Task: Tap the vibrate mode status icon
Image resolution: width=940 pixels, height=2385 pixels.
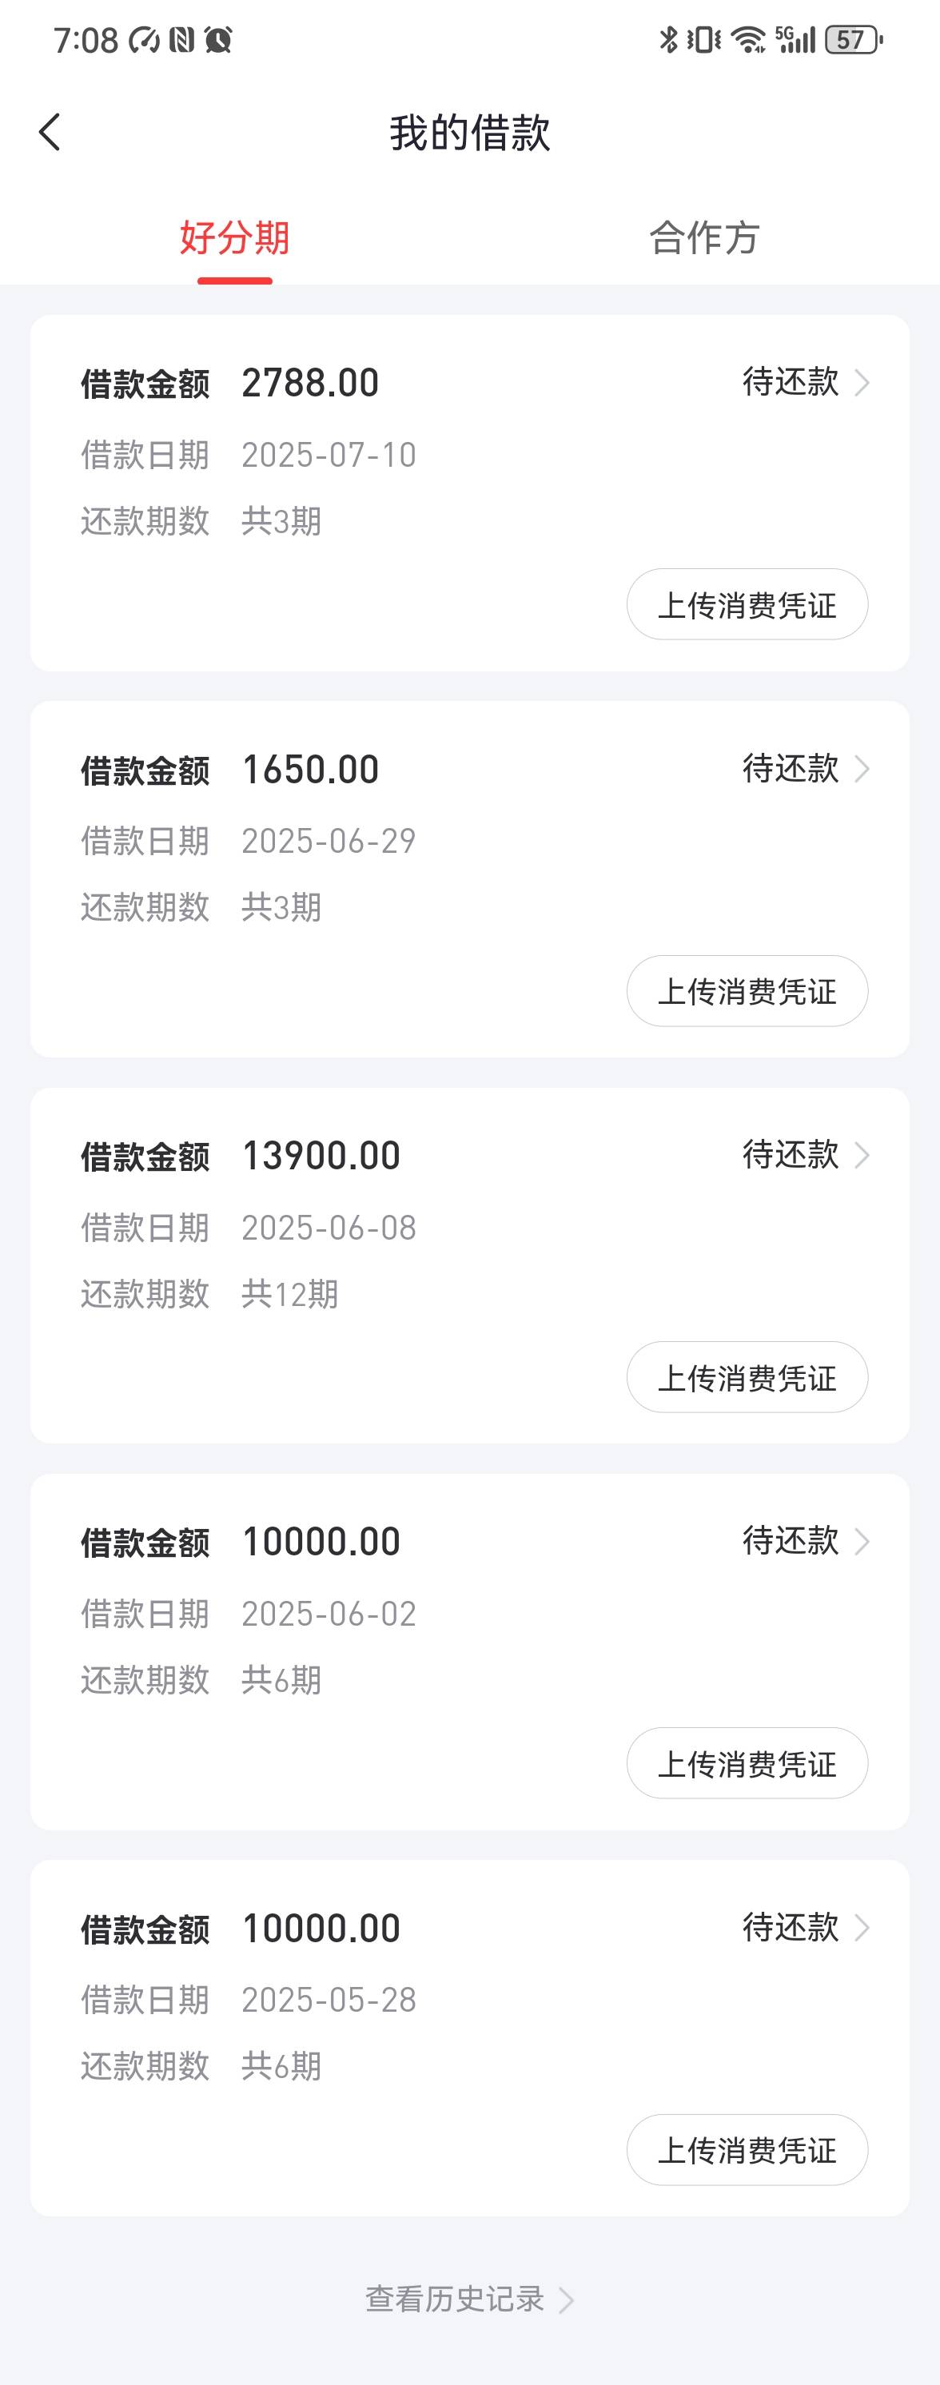Action: pos(704,40)
